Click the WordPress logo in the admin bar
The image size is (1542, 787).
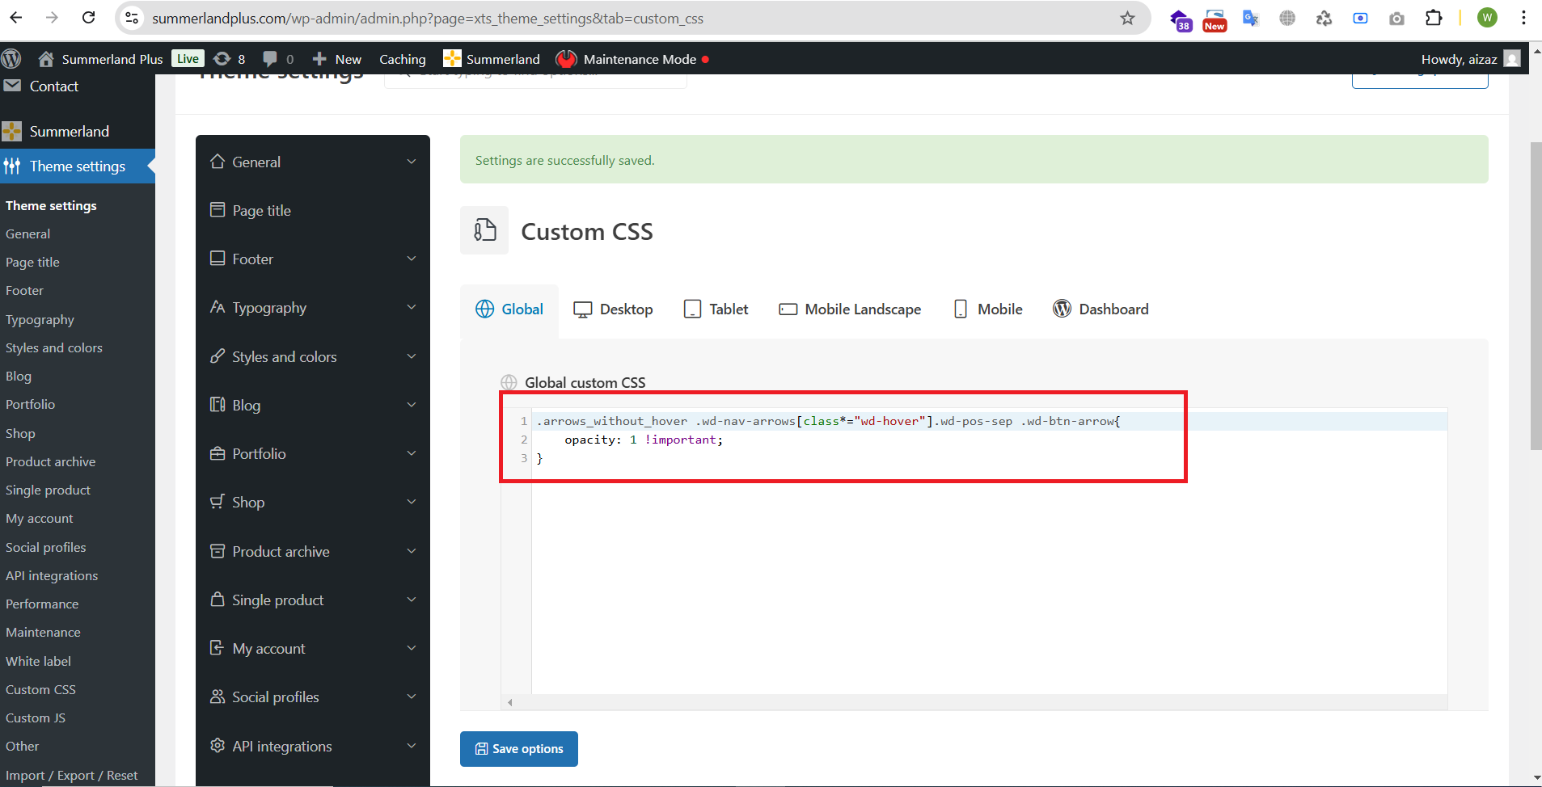pos(11,59)
